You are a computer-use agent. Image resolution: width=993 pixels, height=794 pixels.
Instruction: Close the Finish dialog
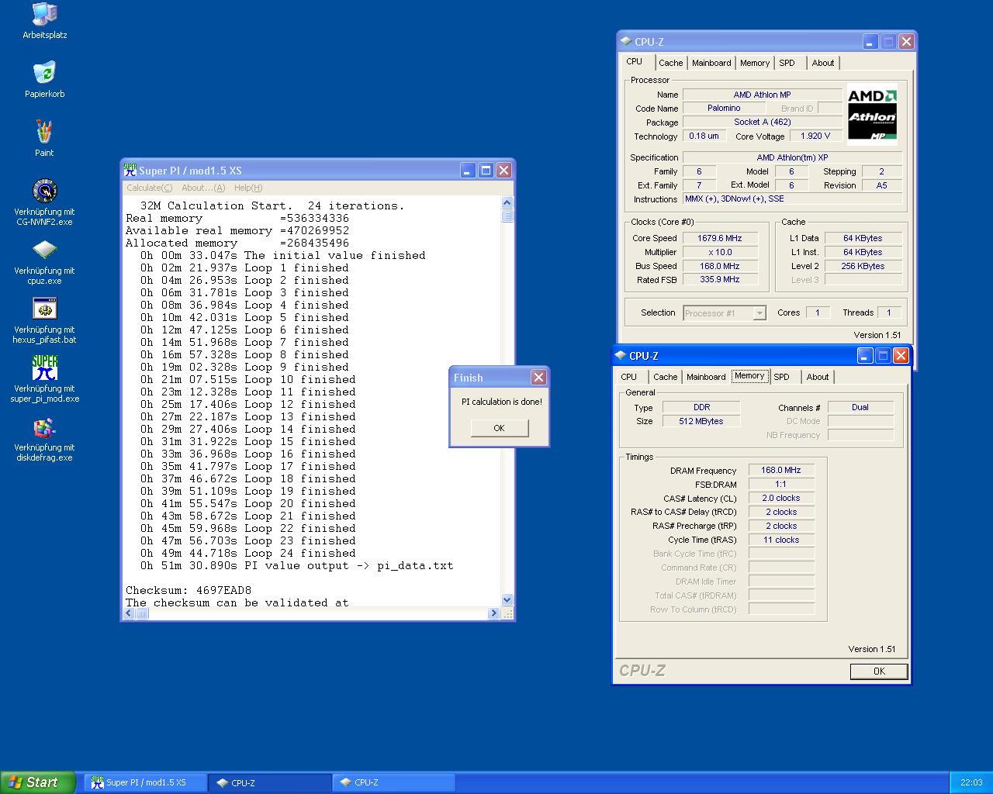[538, 378]
